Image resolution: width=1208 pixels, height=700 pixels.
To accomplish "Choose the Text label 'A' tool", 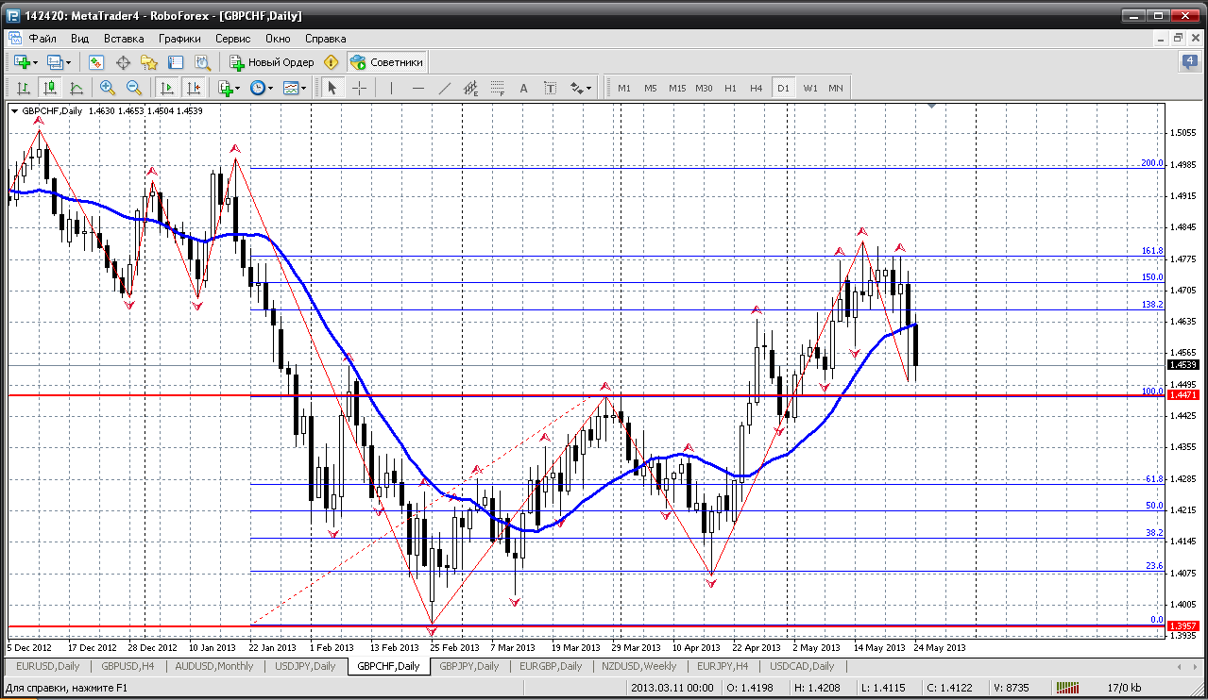I will click(550, 88).
